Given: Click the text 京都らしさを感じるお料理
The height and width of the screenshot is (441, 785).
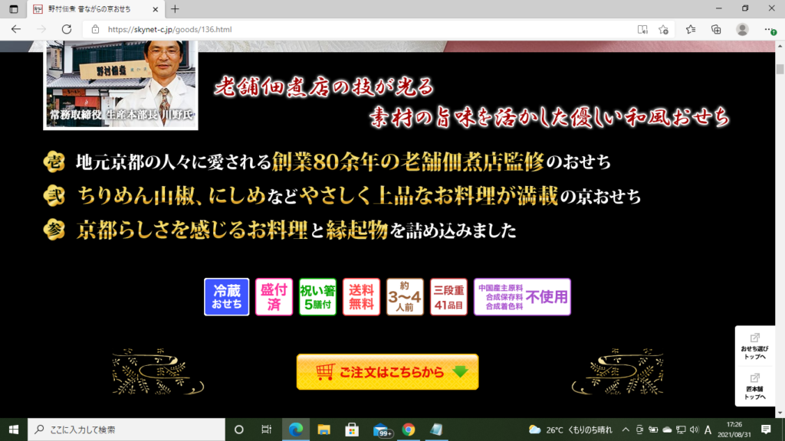Looking at the screenshot, I should (192, 230).
